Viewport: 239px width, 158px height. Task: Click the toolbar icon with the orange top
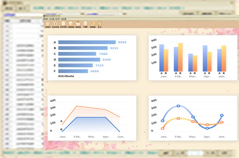tap(78, 24)
